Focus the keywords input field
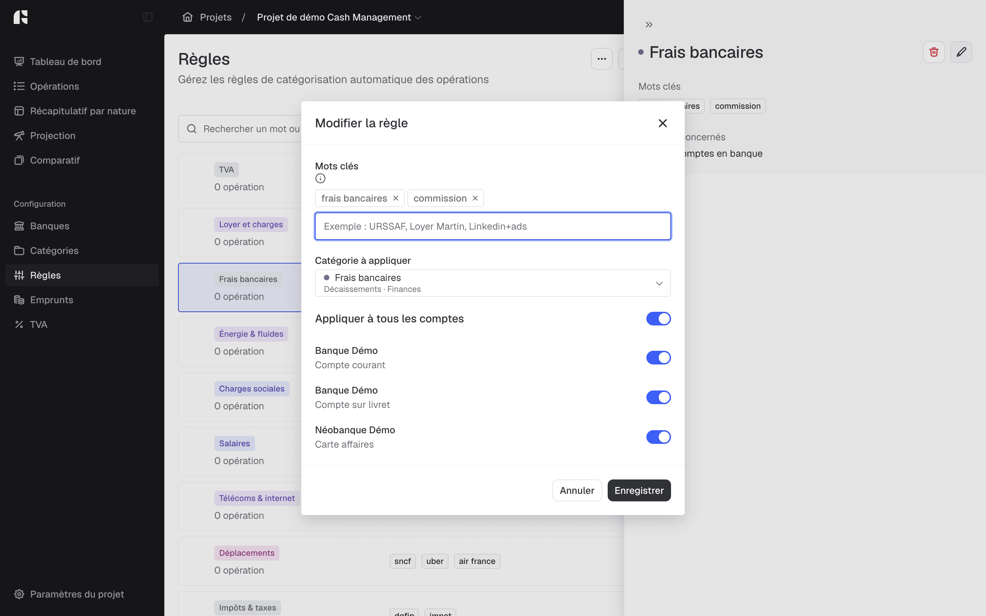 (493, 226)
